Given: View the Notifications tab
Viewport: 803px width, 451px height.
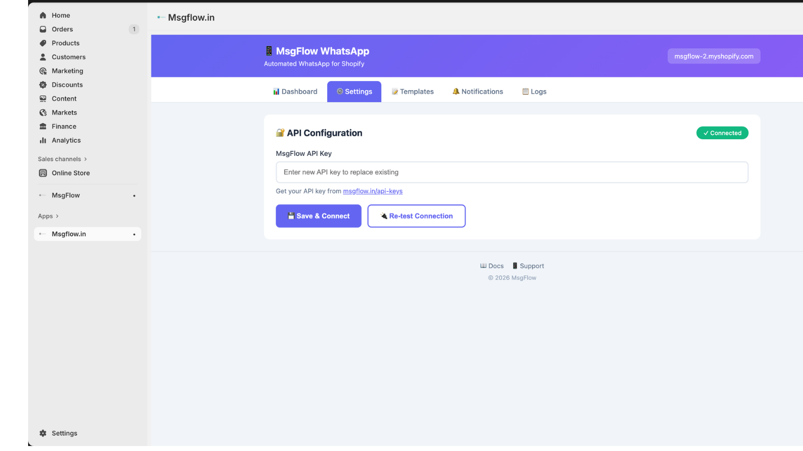Looking at the screenshot, I should 478,92.
